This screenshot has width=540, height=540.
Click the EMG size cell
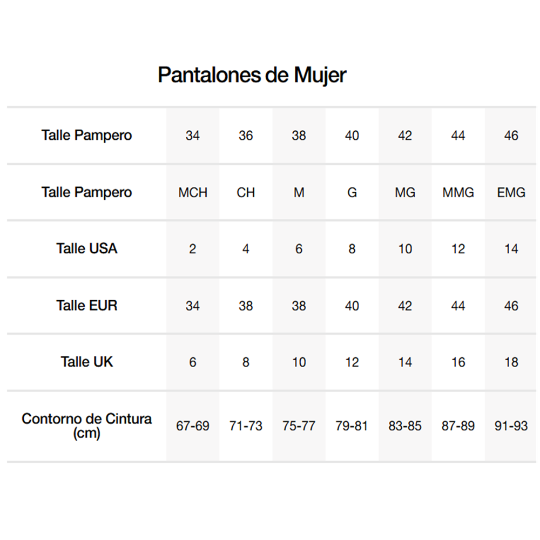click(x=511, y=192)
